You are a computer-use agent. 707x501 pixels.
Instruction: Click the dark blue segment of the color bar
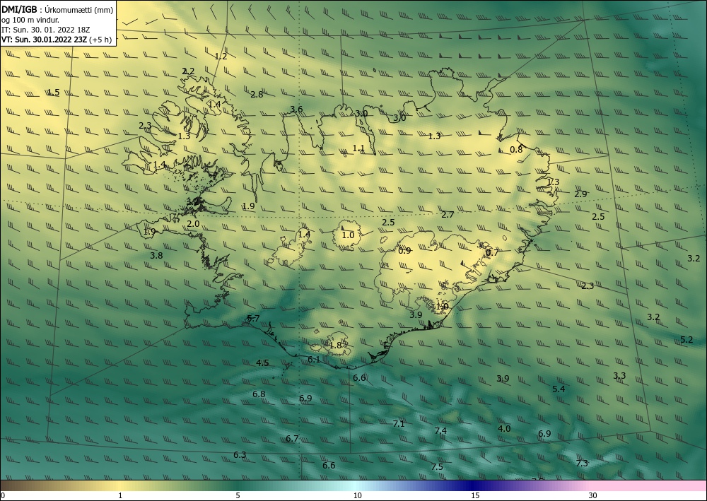click(474, 485)
